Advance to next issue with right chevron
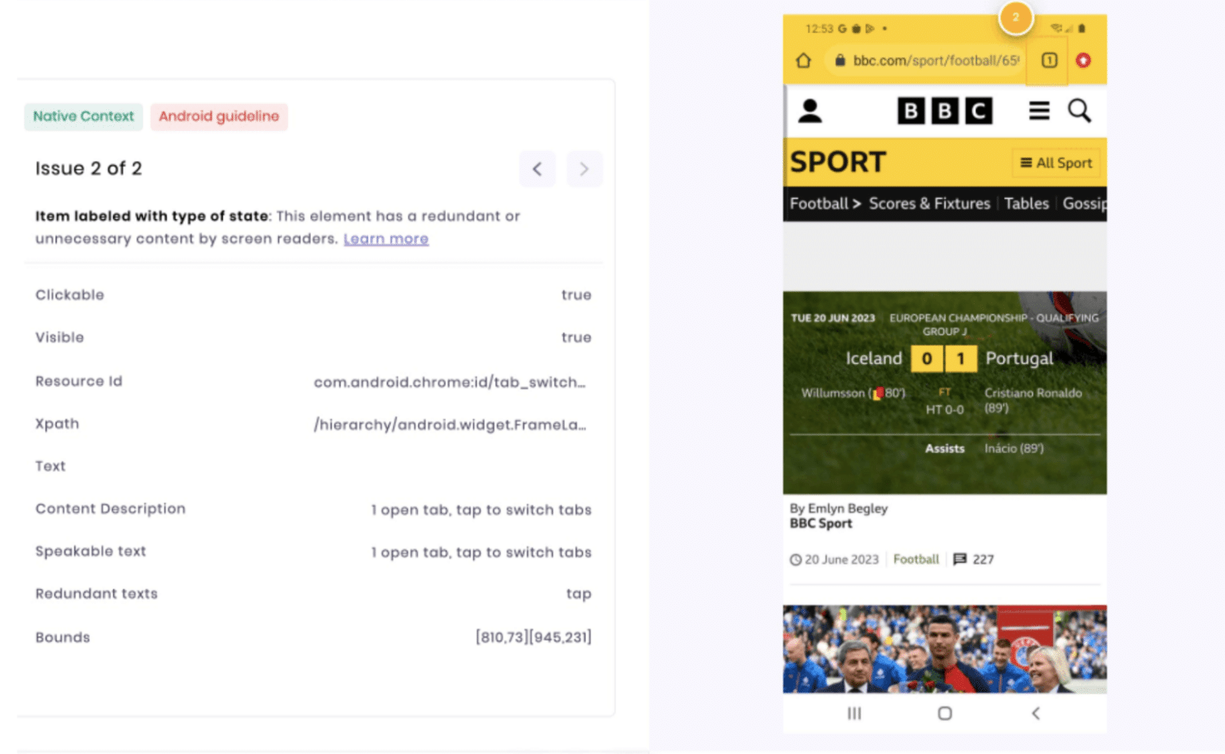 coord(585,168)
